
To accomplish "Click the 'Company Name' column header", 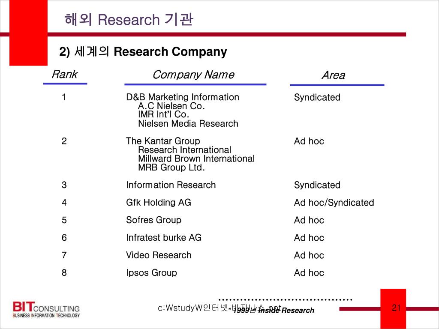I will [x=193, y=75].
